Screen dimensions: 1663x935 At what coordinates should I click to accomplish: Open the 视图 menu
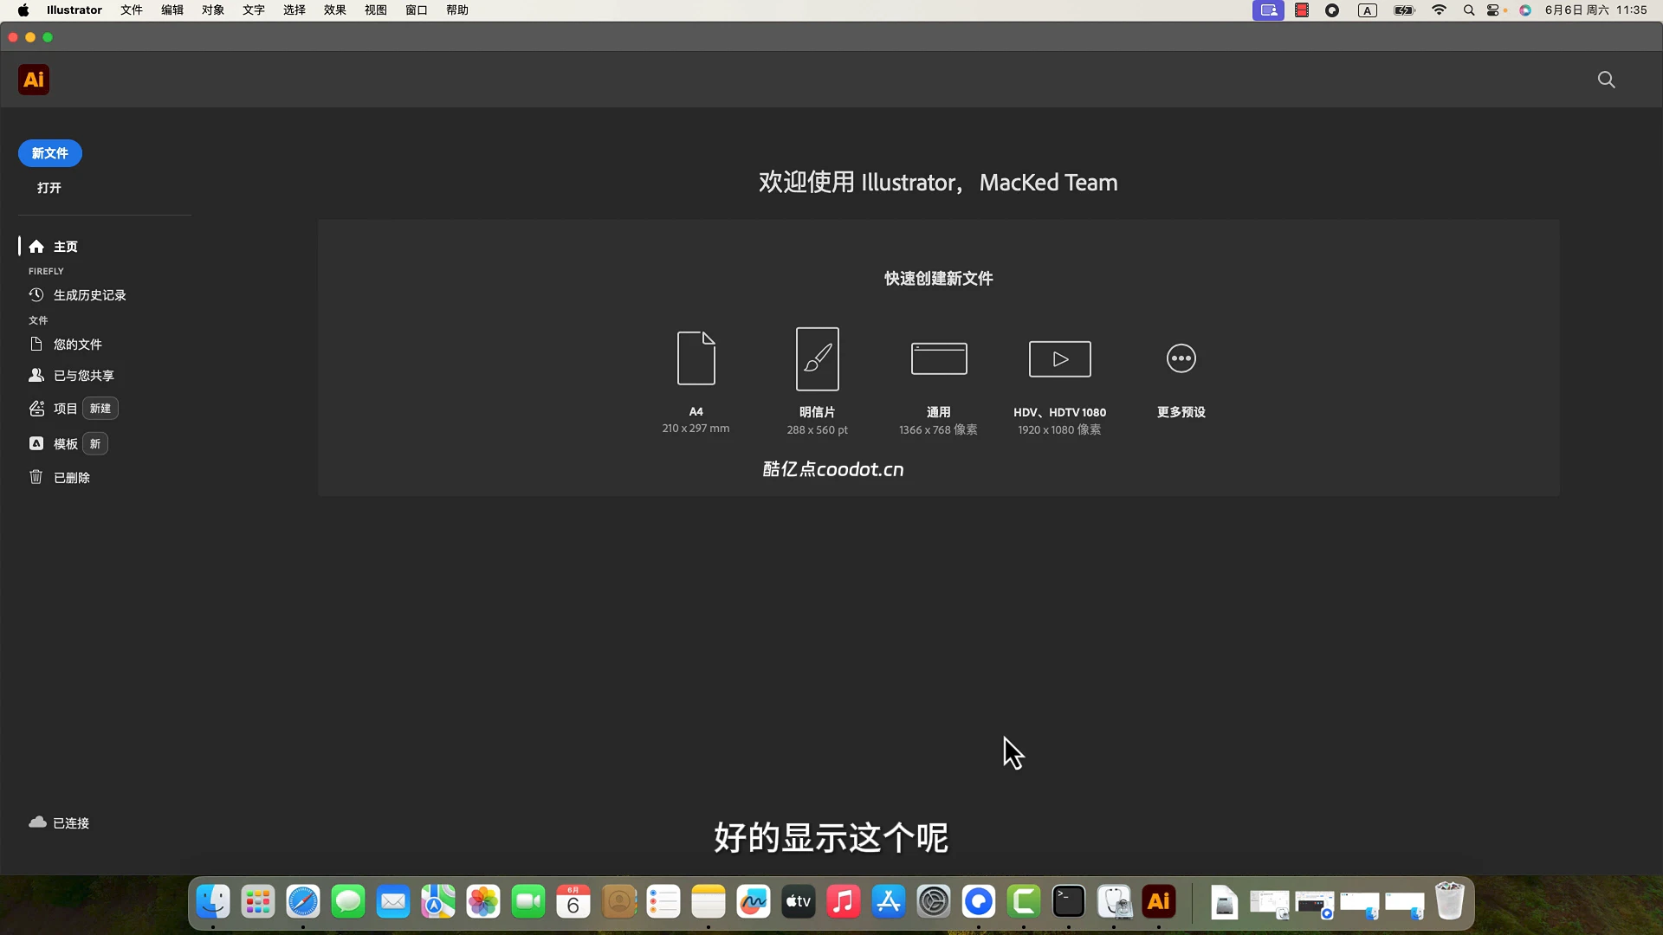[x=376, y=10]
